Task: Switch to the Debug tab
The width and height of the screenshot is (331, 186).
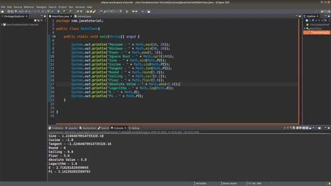Action: (x=134, y=128)
